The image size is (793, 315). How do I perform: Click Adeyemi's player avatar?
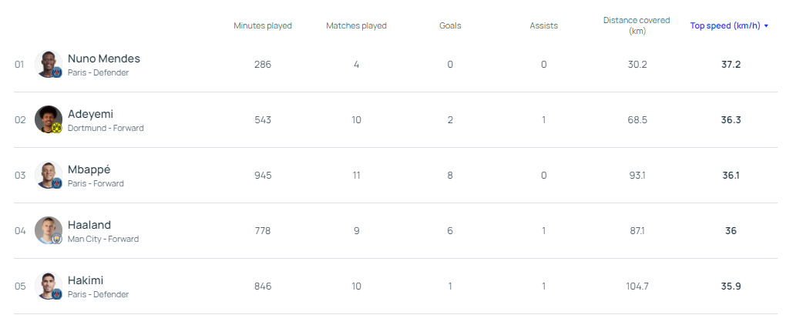click(x=48, y=119)
